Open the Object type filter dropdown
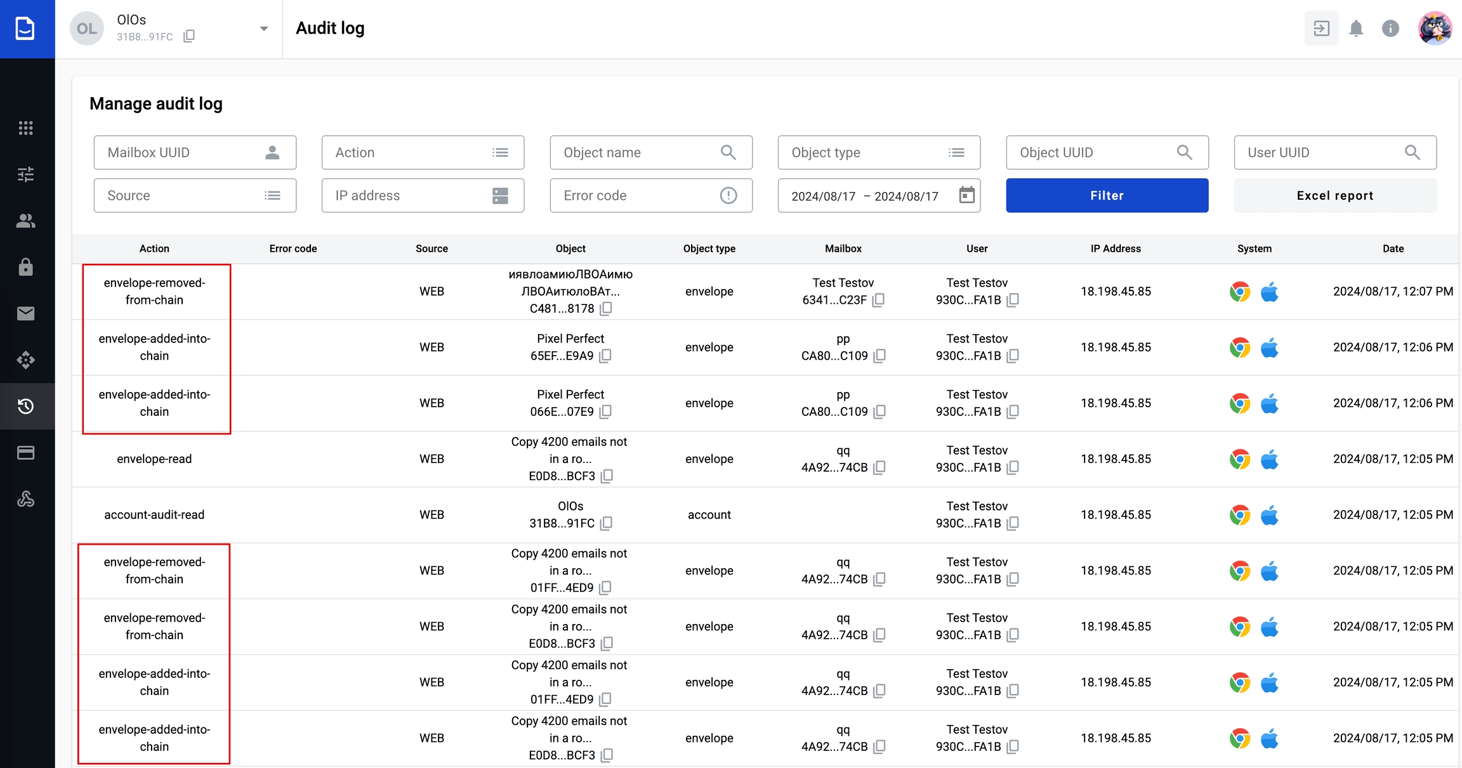 879,152
